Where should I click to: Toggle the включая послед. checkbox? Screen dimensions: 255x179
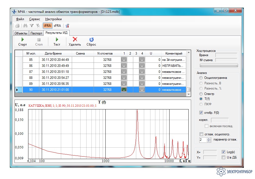[206, 126]
